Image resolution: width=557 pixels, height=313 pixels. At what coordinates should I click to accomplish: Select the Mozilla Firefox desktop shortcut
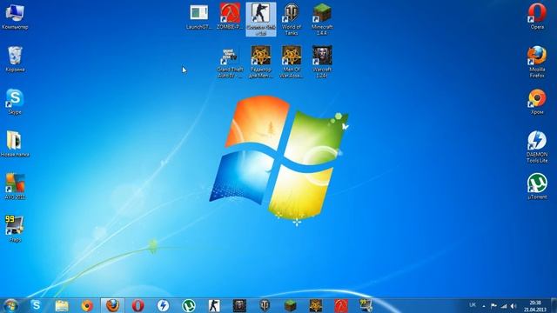coord(537,62)
